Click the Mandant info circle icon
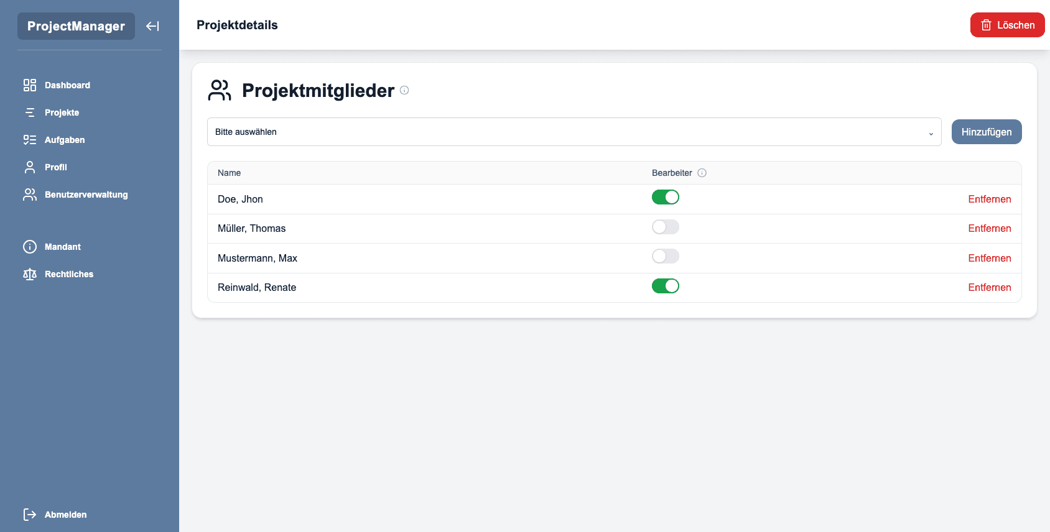Viewport: 1050px width, 532px height. (x=30, y=247)
